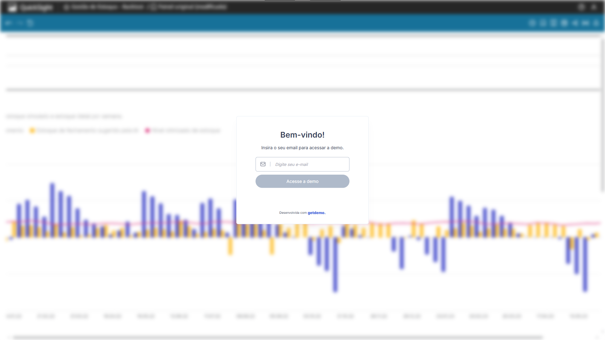Click the undo arrow in blue toolbar

click(x=9, y=23)
